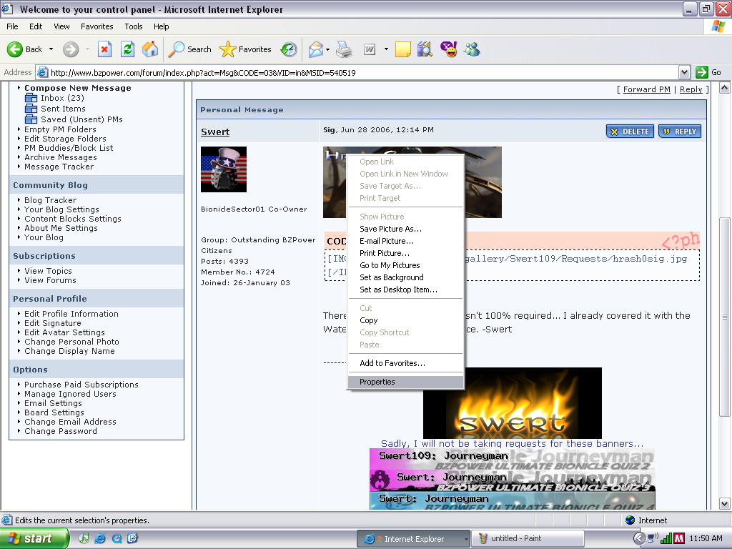Viewport: 732px width, 549px height.
Task: Switch to the untitled Paint taskbar window
Action: pyautogui.click(x=527, y=538)
